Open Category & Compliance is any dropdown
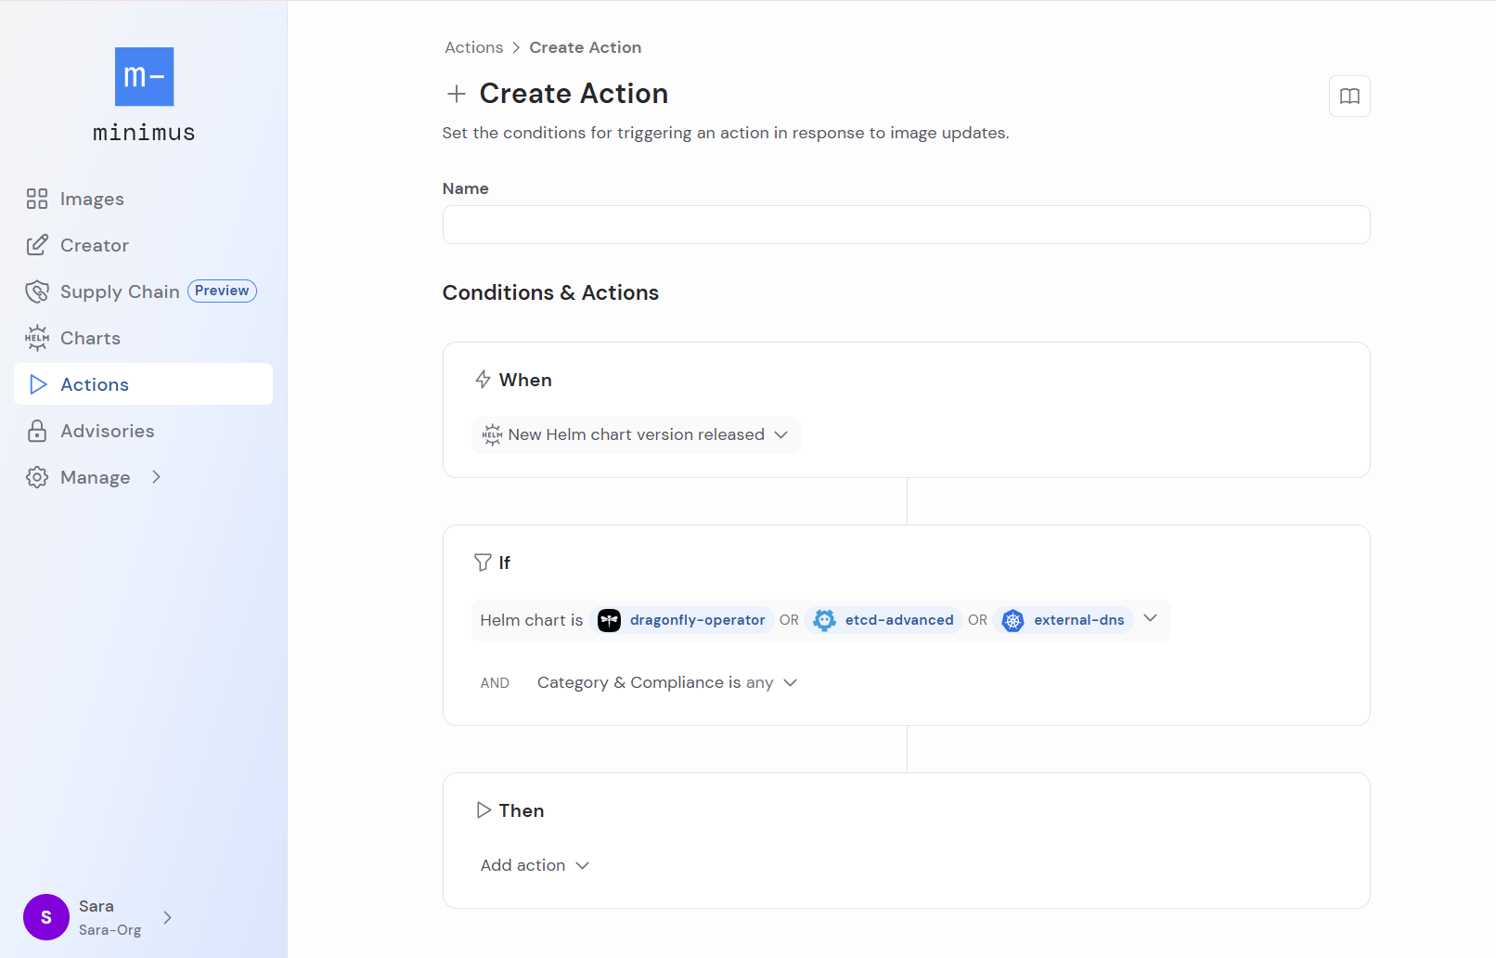 tap(666, 682)
